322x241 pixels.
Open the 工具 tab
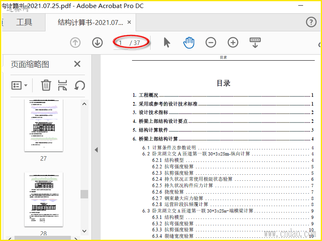24,22
